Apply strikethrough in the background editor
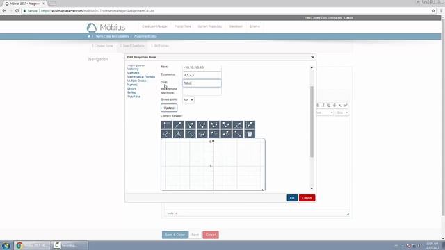 pos(334,105)
